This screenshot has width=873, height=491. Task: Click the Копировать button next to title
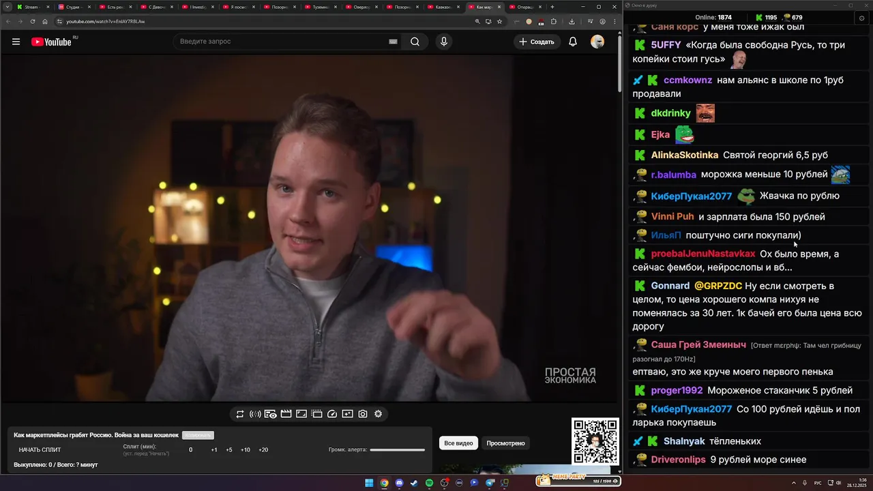[198, 435]
